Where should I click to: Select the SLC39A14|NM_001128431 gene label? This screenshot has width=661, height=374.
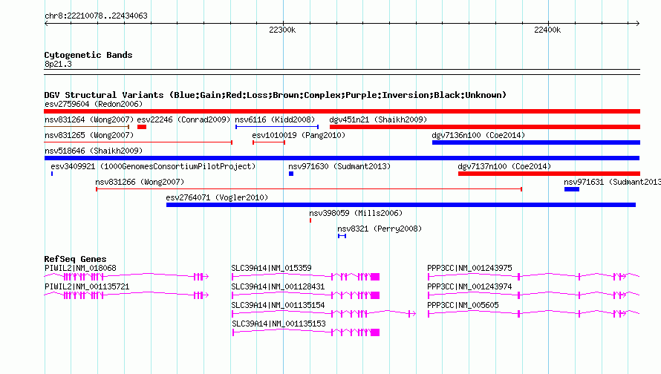coord(278,286)
